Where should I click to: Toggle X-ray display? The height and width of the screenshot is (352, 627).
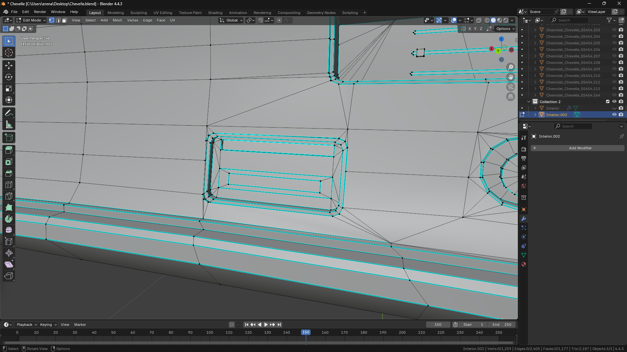(479, 20)
